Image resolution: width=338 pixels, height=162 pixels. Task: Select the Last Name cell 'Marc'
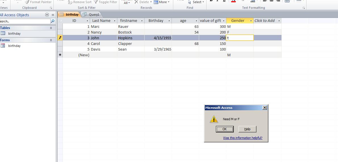(103, 26)
